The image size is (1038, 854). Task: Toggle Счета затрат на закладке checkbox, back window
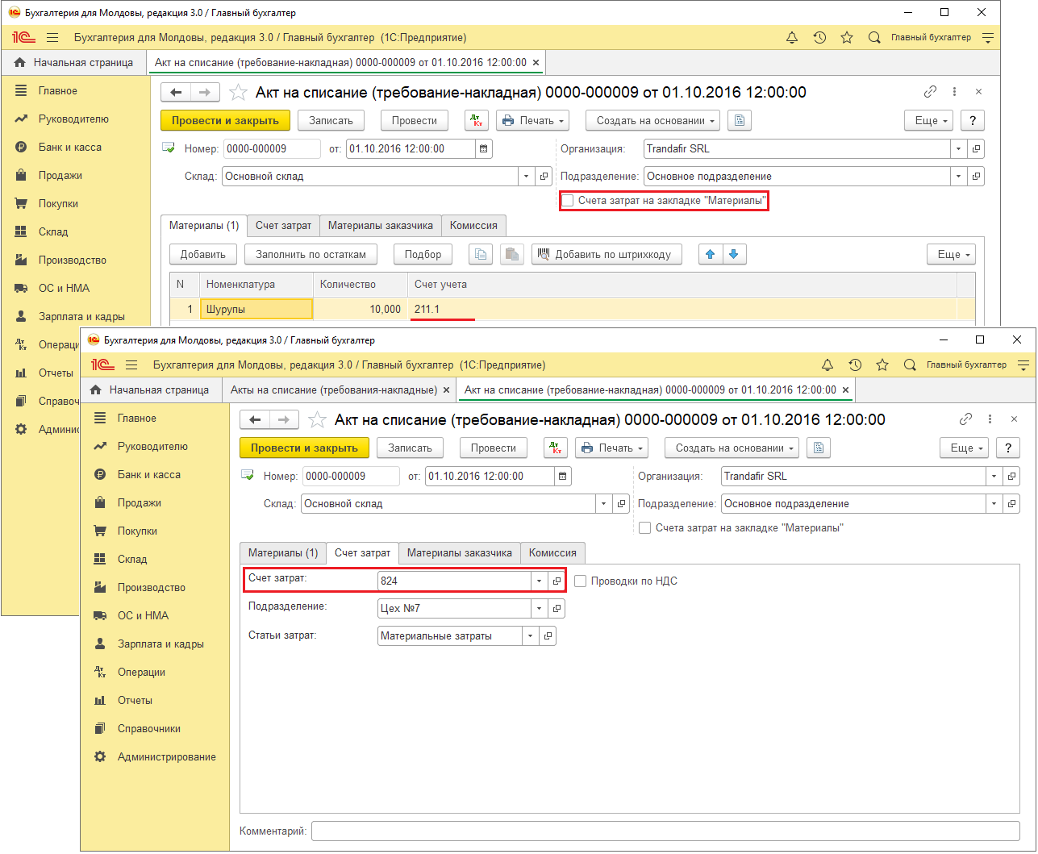[568, 200]
